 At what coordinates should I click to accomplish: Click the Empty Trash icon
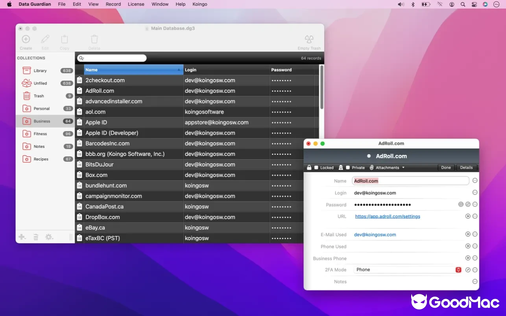coord(309,39)
